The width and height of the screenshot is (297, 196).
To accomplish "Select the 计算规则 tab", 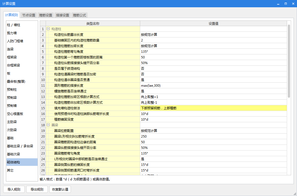I will click(x=12, y=15).
